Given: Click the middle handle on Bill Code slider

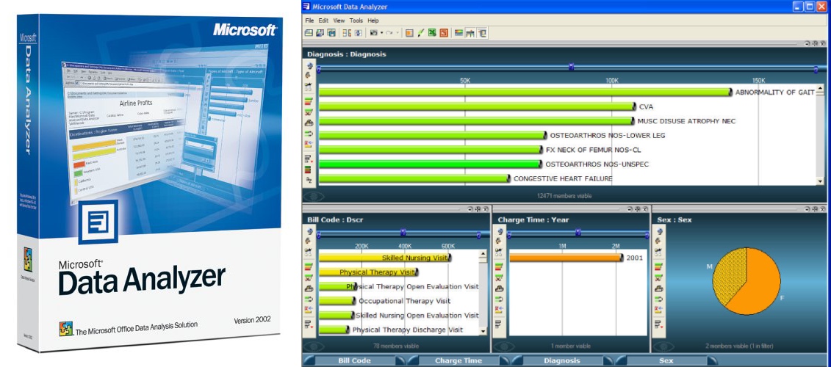Looking at the screenshot, I should point(403,233).
